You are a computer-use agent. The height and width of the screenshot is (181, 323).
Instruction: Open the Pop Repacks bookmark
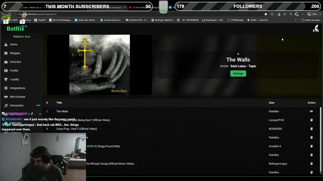coord(213,20)
